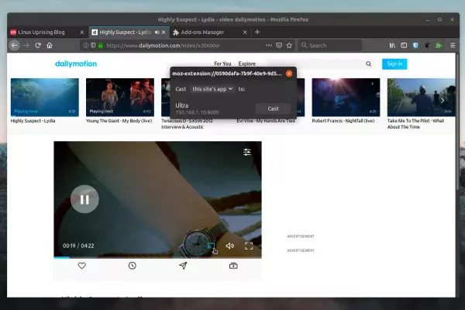Click the Firefox Search box

pos(330,46)
